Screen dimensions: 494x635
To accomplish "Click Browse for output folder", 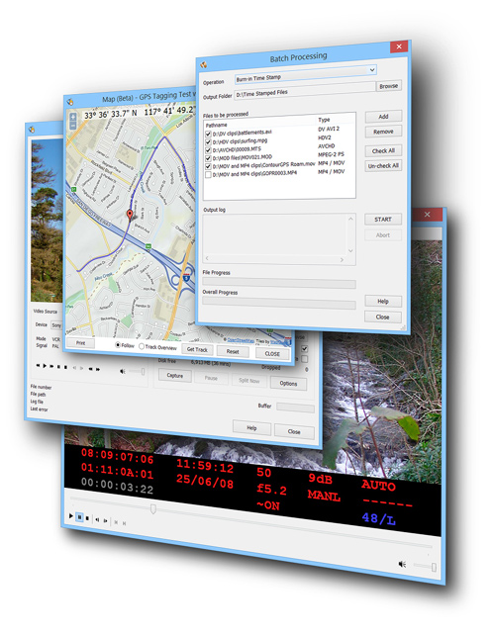I will pos(388,86).
